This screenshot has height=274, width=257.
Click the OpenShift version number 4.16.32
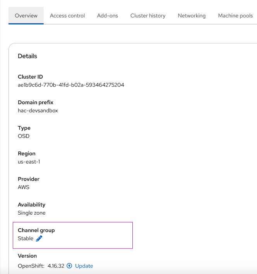tap(56, 266)
